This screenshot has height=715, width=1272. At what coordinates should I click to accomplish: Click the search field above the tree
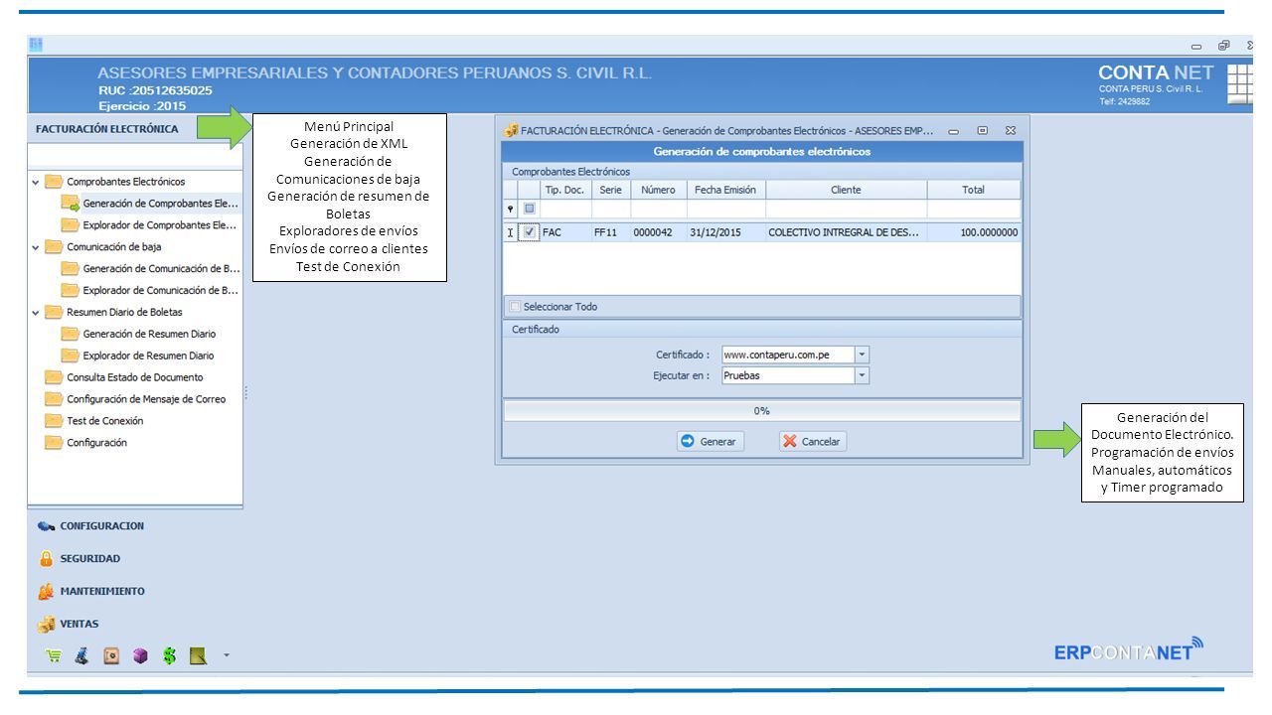point(136,156)
